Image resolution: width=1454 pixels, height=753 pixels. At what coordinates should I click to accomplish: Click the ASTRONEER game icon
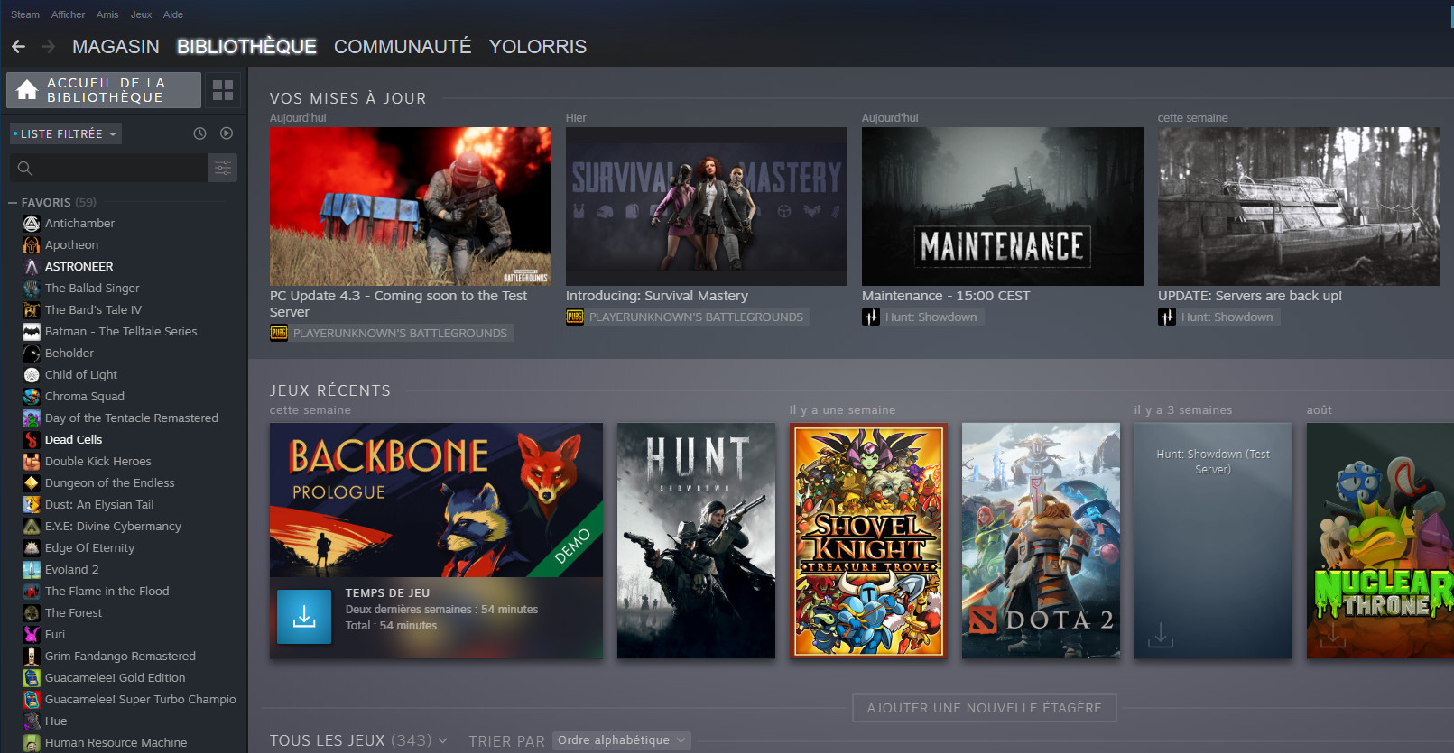pos(32,266)
